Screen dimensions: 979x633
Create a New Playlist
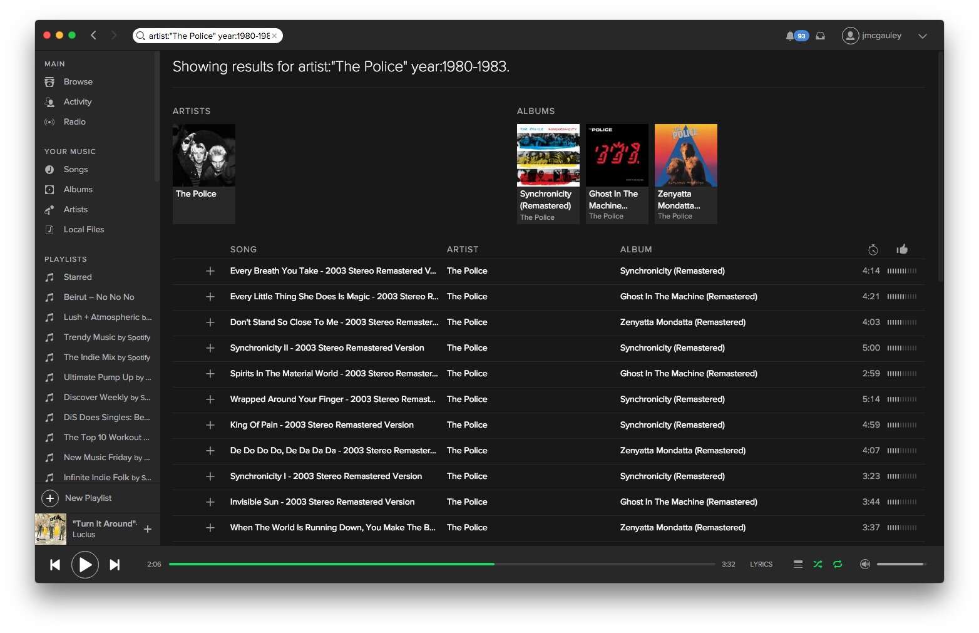pyautogui.click(x=76, y=498)
